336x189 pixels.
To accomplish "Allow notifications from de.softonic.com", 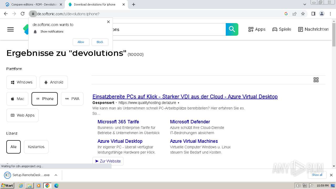I will click(81, 42).
